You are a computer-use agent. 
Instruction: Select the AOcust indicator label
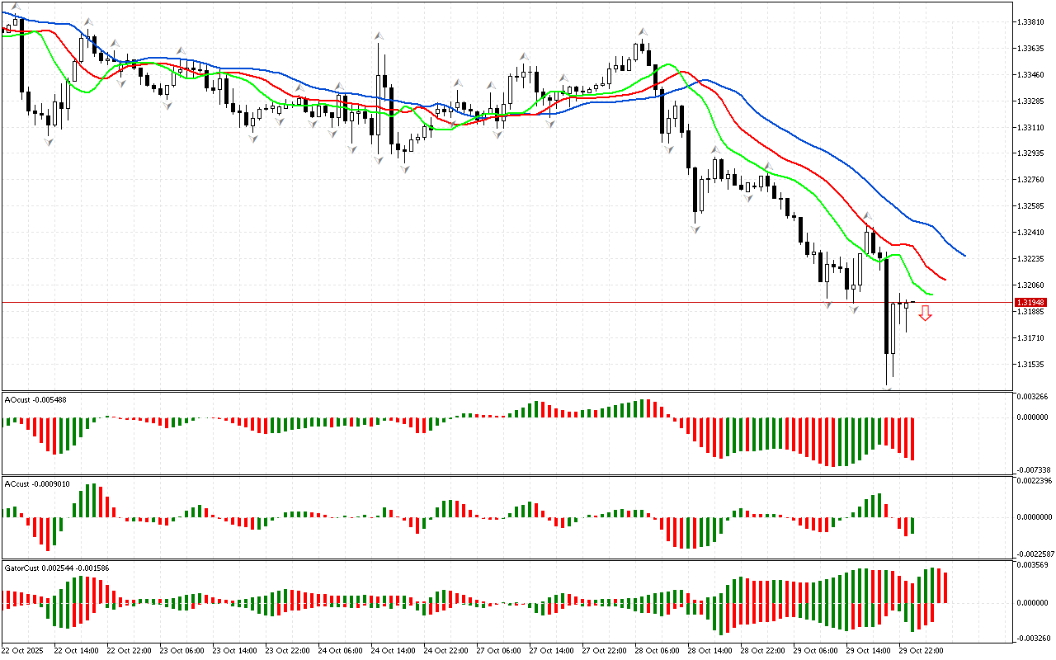[35, 399]
